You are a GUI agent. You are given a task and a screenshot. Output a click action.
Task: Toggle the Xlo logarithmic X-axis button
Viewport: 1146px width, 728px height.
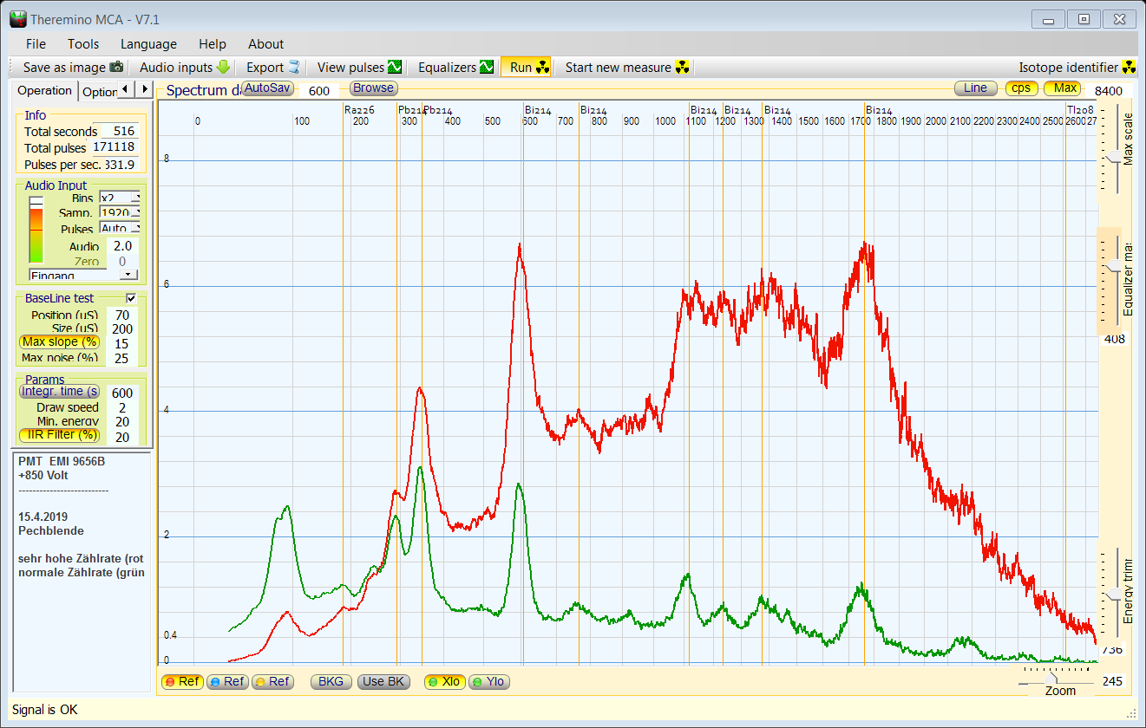pyautogui.click(x=444, y=682)
